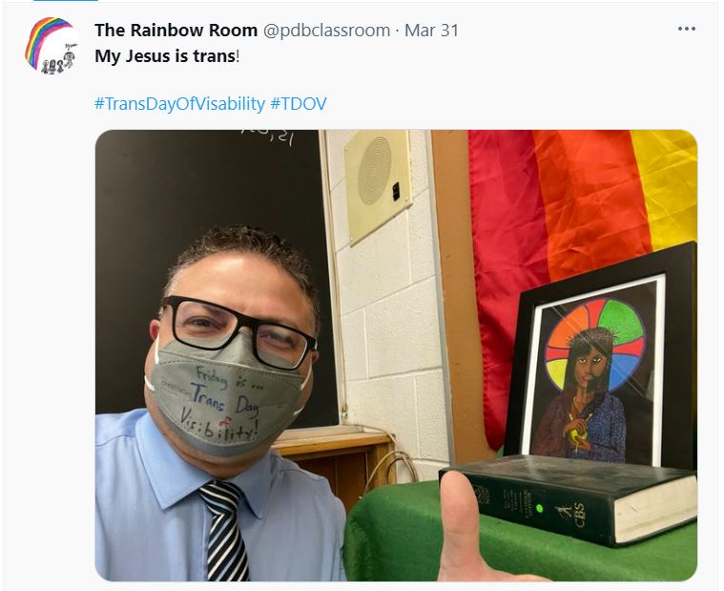Open the Mar 31 timestamp permalink
This screenshot has width=724, height=591.
[x=431, y=31]
